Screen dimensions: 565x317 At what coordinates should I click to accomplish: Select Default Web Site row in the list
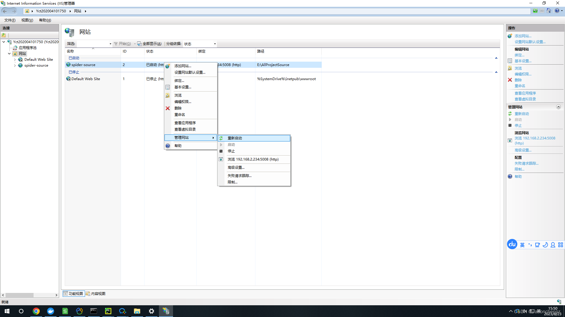[x=193, y=79]
